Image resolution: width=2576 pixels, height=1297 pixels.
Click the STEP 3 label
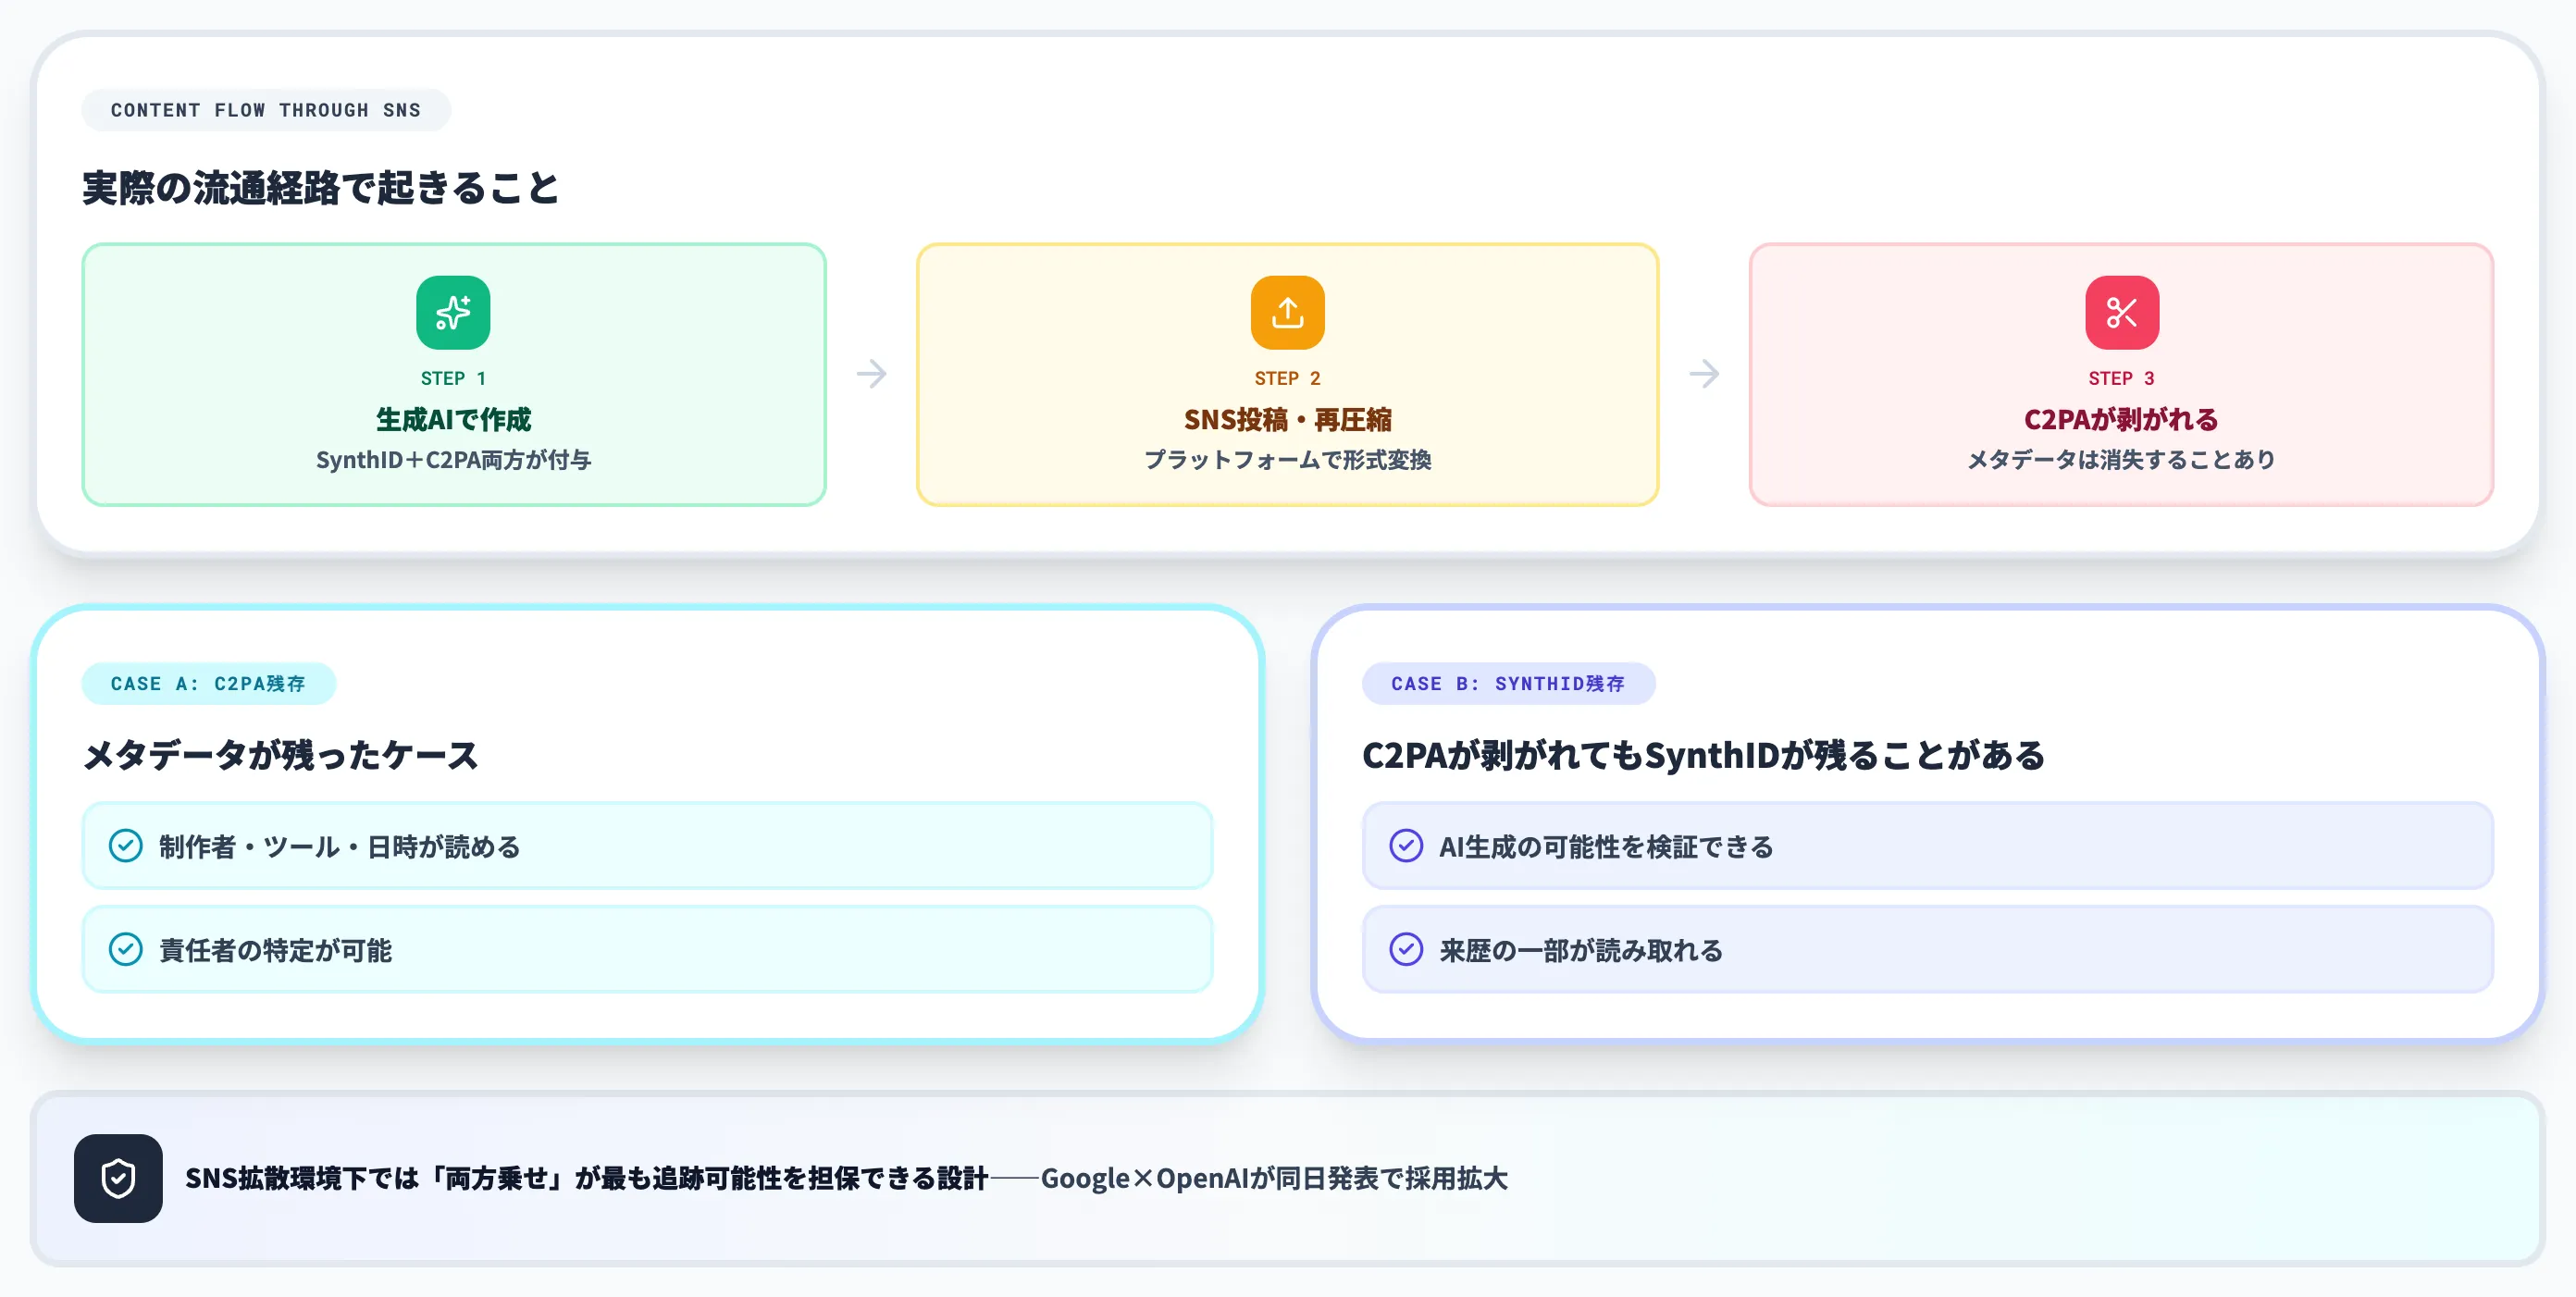[2121, 378]
